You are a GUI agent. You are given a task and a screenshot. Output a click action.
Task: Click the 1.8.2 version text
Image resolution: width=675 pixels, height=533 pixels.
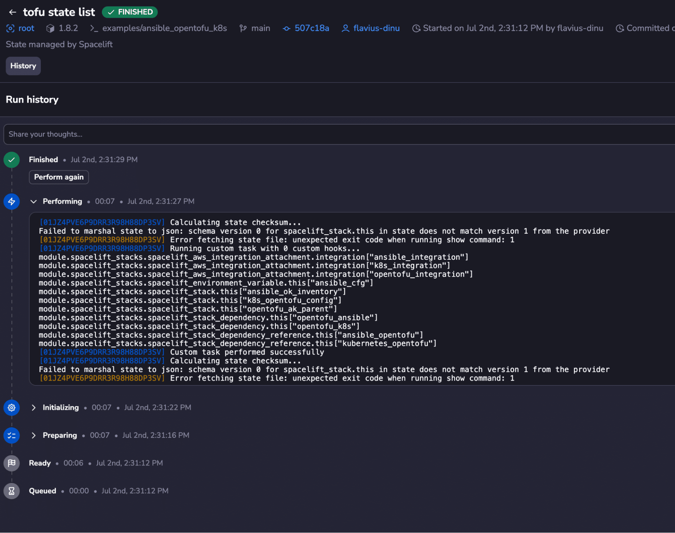pos(68,28)
